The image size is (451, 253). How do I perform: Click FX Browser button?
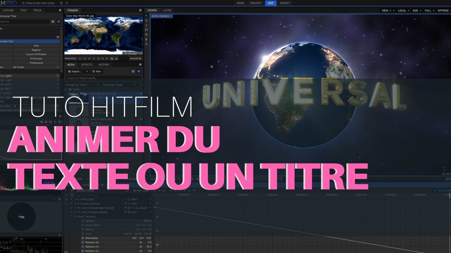tap(36, 59)
